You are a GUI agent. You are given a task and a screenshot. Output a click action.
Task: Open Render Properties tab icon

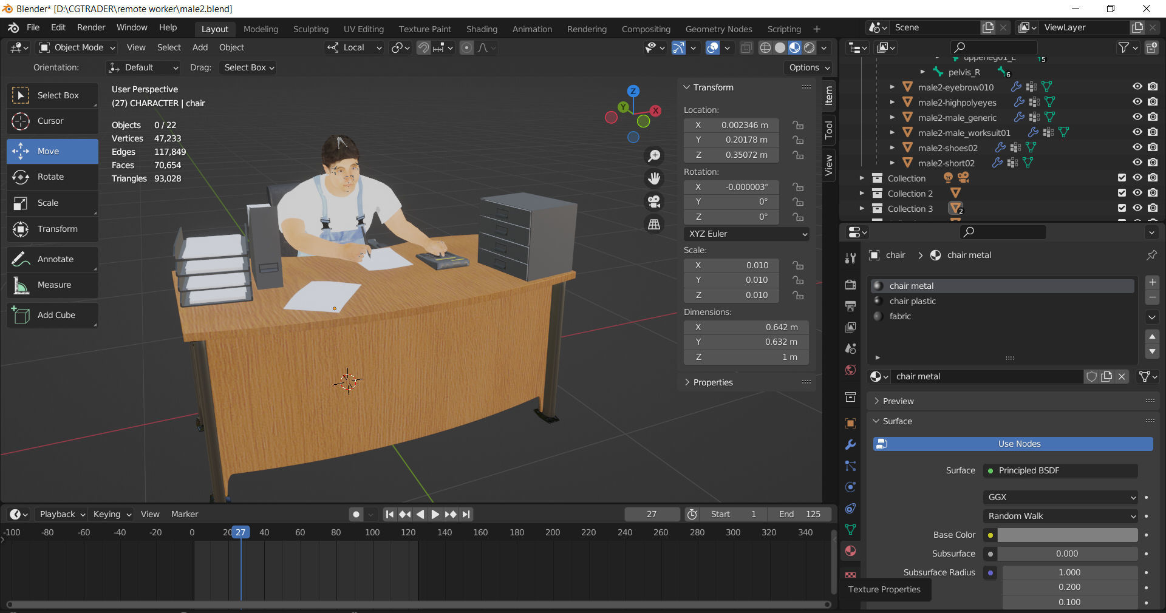tap(850, 285)
